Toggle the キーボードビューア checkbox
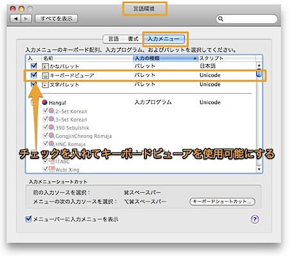This screenshot has height=256, width=289. (x=33, y=75)
